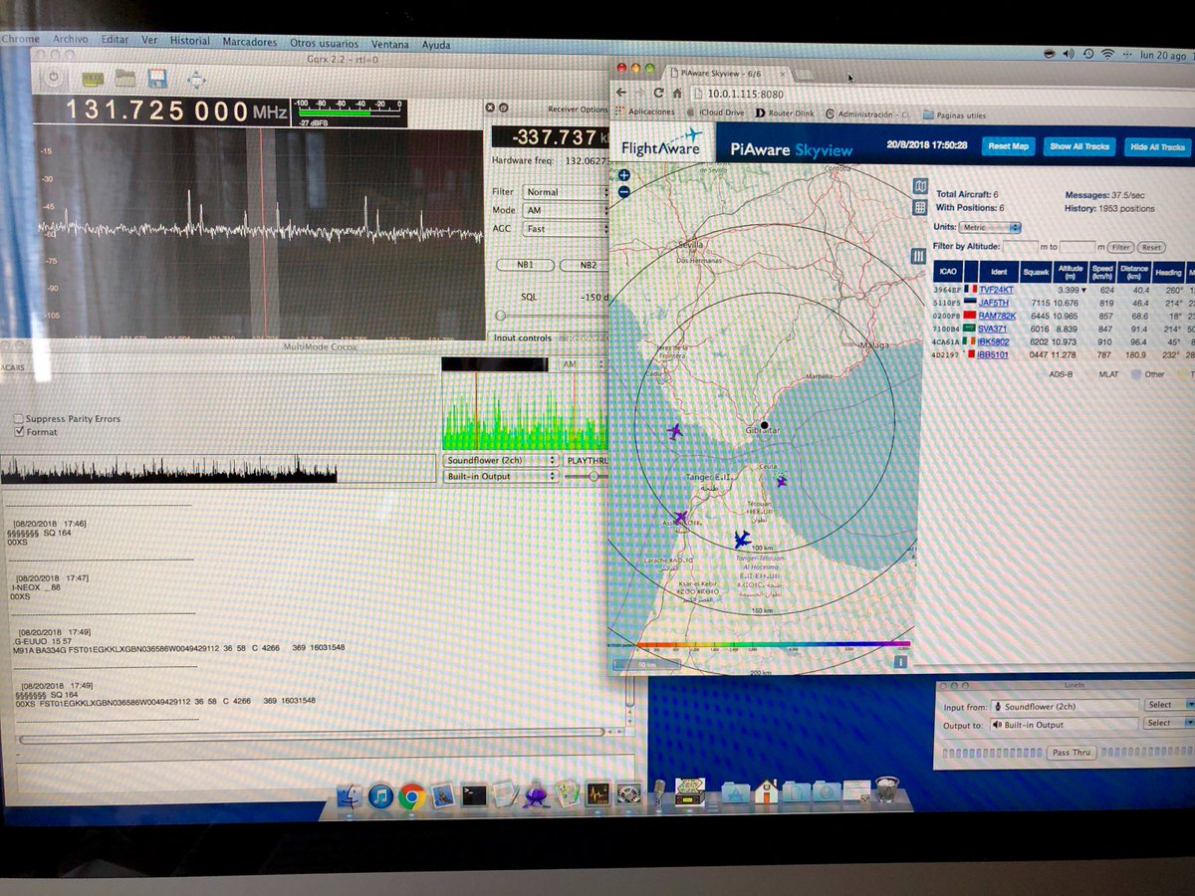The width and height of the screenshot is (1195, 896).
Task: Open the RAM782K flight link
Action: tap(997, 316)
